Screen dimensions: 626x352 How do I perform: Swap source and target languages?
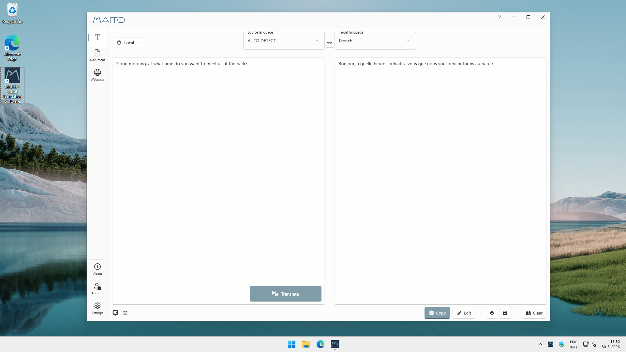click(329, 43)
